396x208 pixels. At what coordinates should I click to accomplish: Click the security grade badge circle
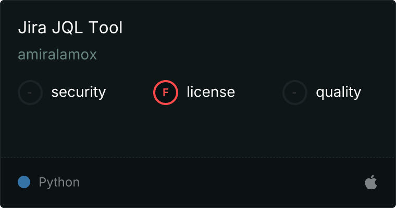30,93
